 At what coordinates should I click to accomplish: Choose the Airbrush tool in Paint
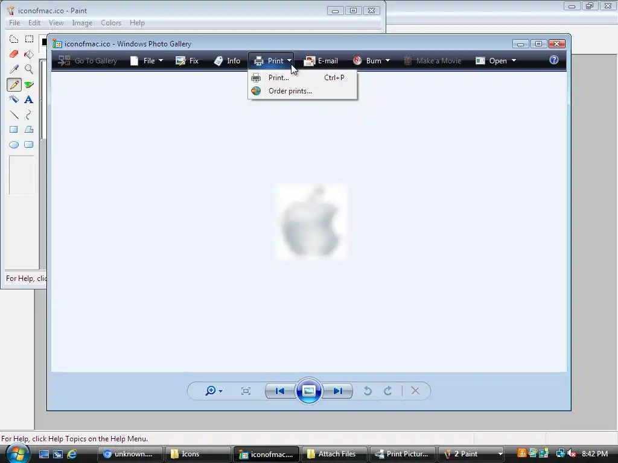[14, 99]
